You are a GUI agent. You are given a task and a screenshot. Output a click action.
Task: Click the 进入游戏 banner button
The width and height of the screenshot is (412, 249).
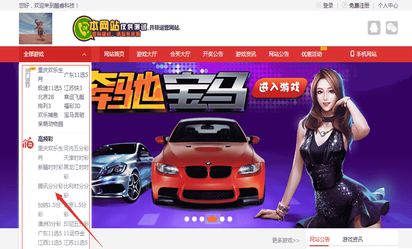pos(280,87)
